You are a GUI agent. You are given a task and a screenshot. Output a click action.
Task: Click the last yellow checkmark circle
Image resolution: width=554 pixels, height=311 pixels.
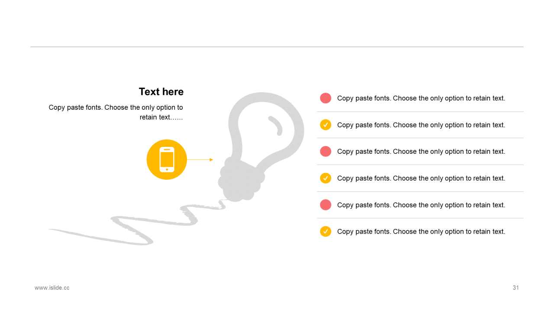(x=325, y=232)
